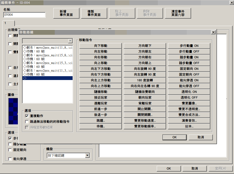Click 固定朝向 ON button

click(189, 69)
